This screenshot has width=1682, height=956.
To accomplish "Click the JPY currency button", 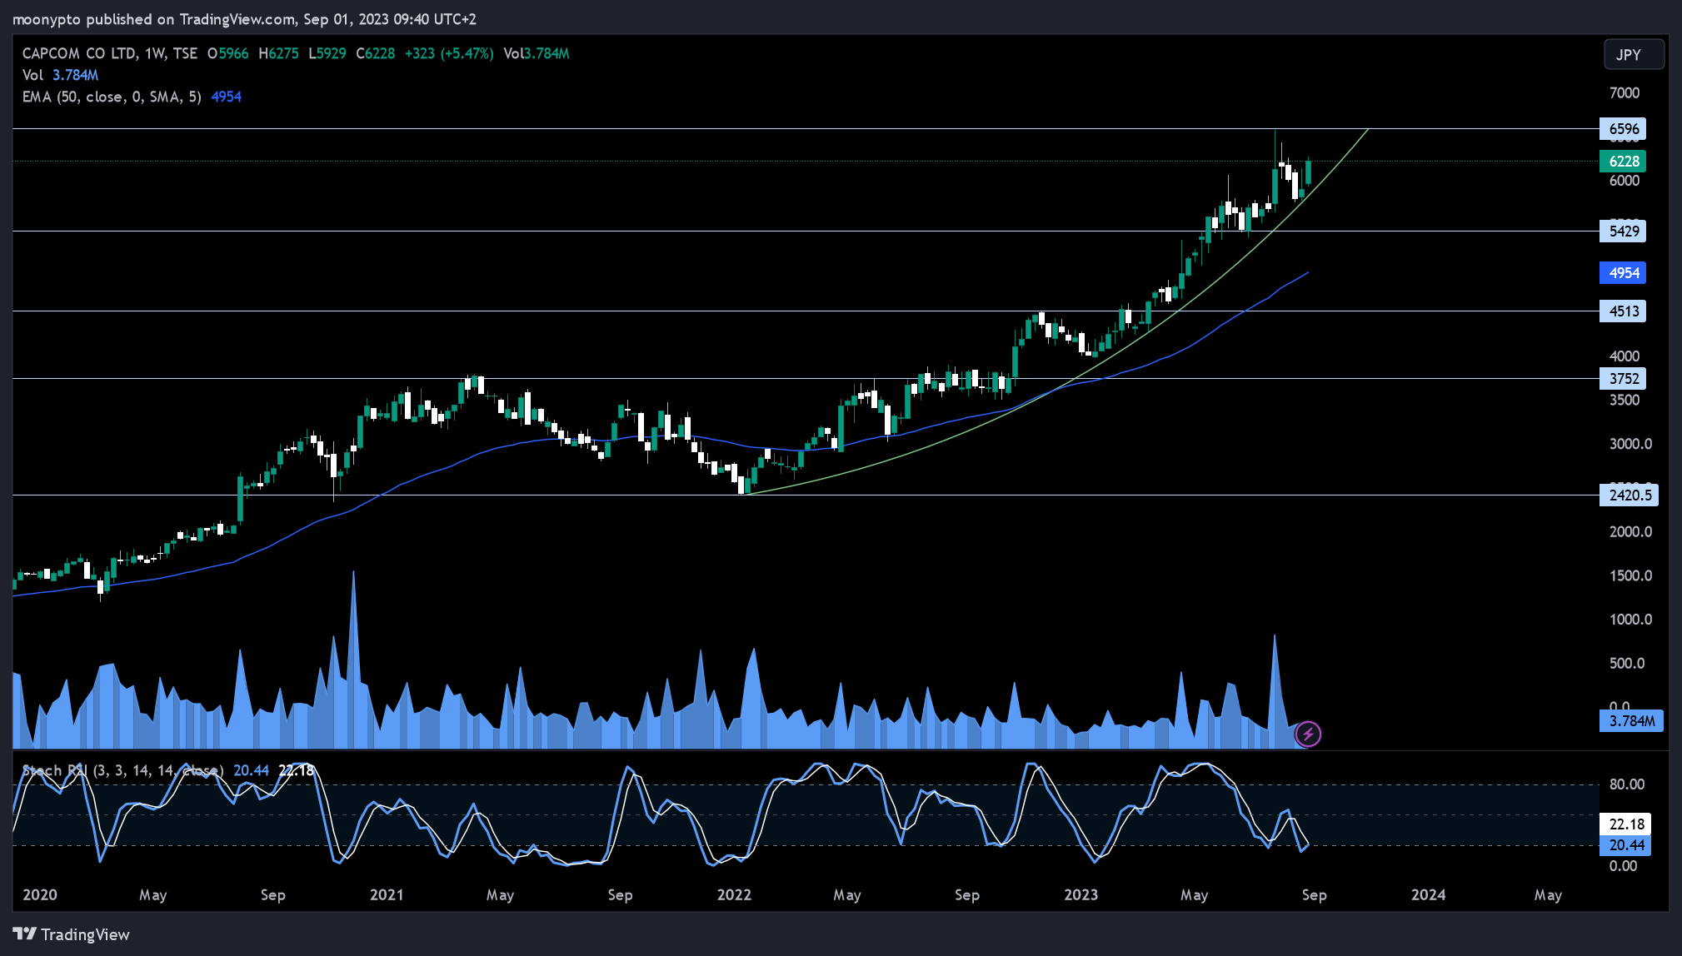I will (1634, 54).
